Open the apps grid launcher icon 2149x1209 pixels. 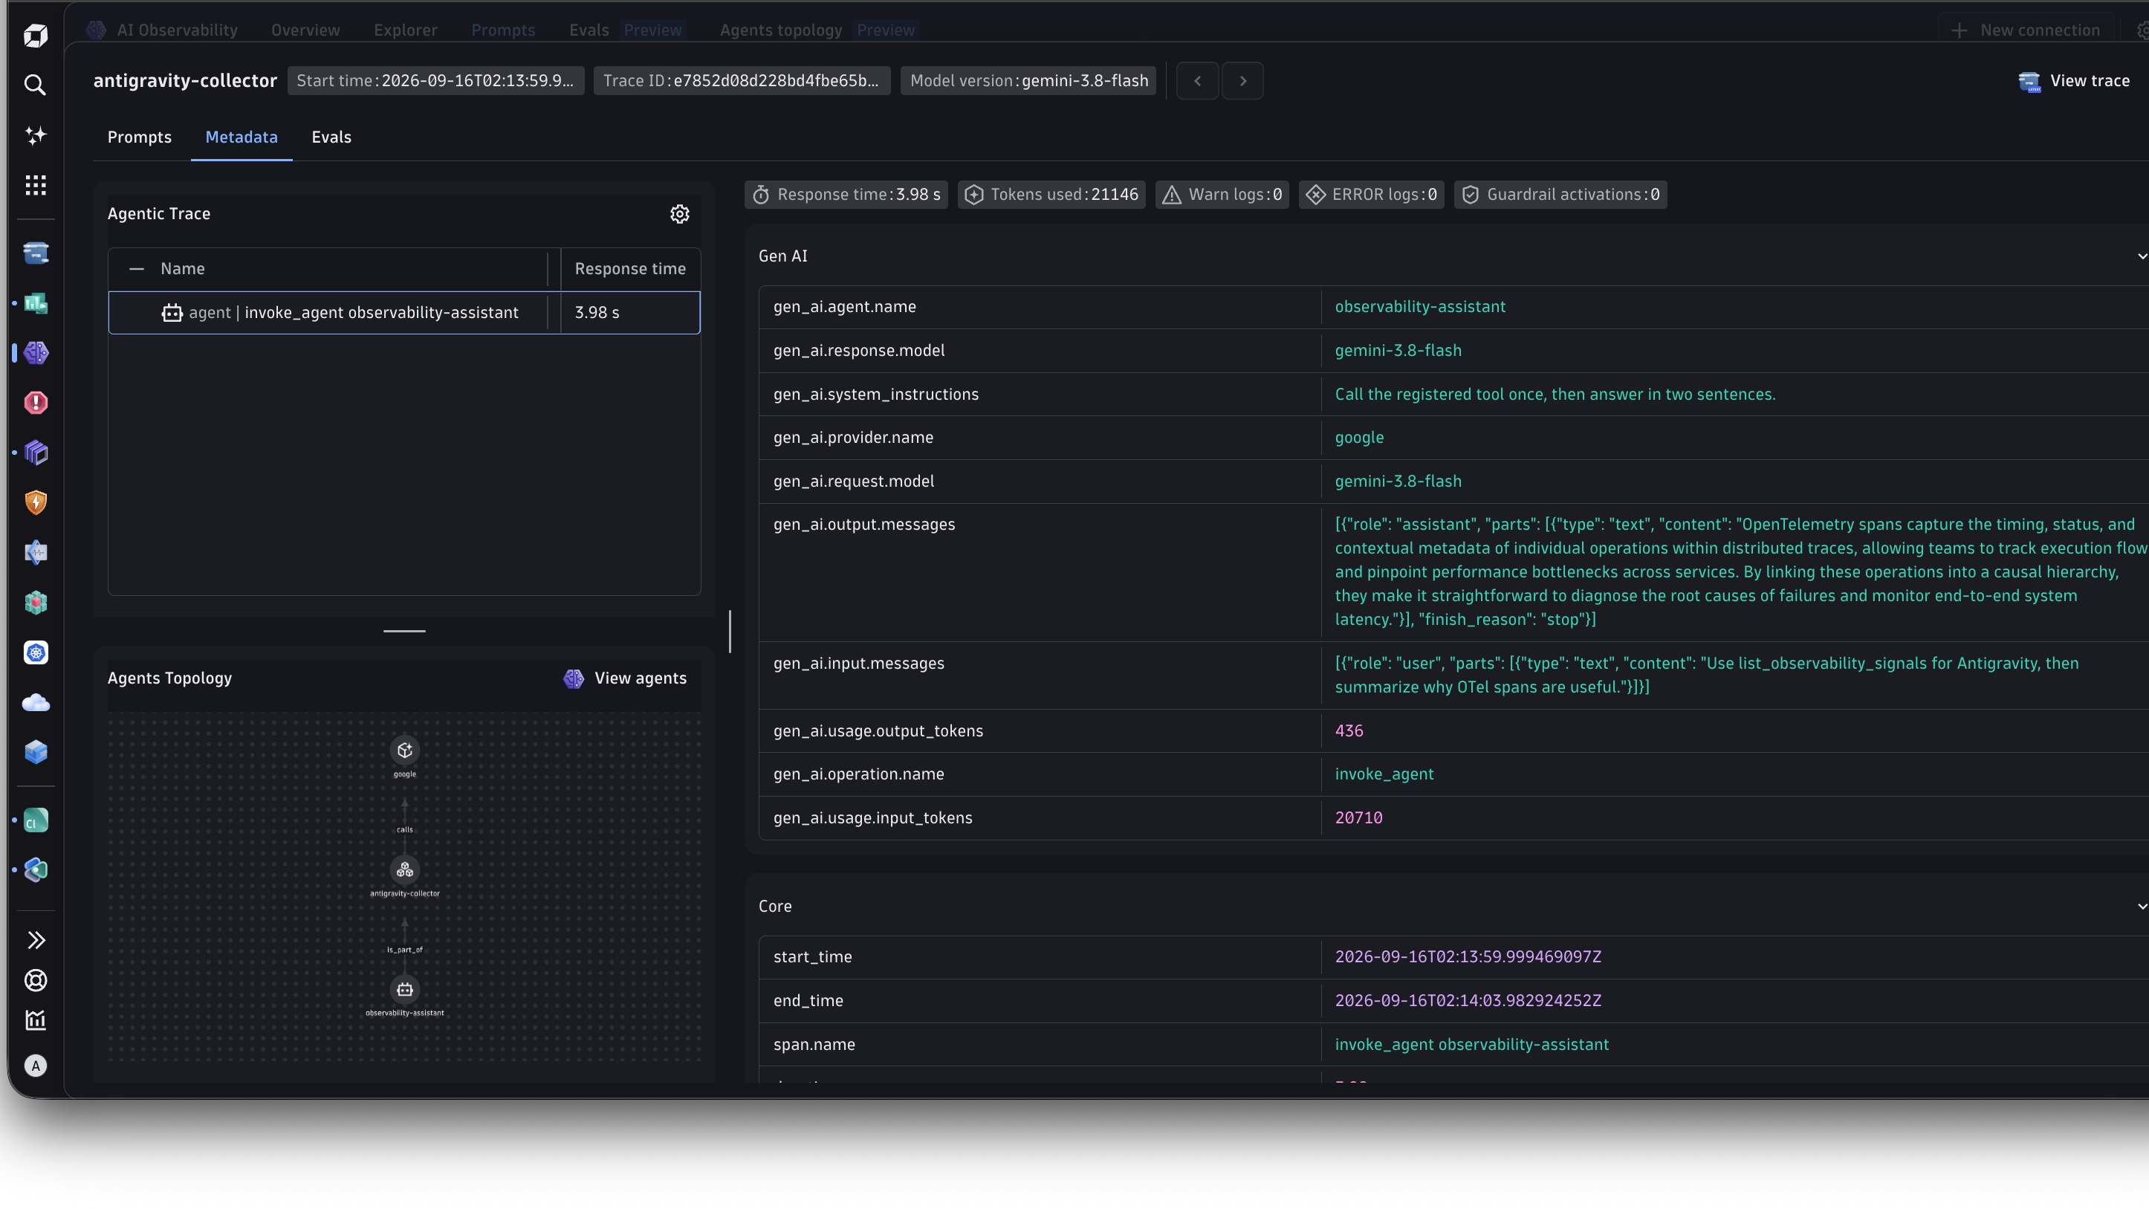click(x=35, y=185)
